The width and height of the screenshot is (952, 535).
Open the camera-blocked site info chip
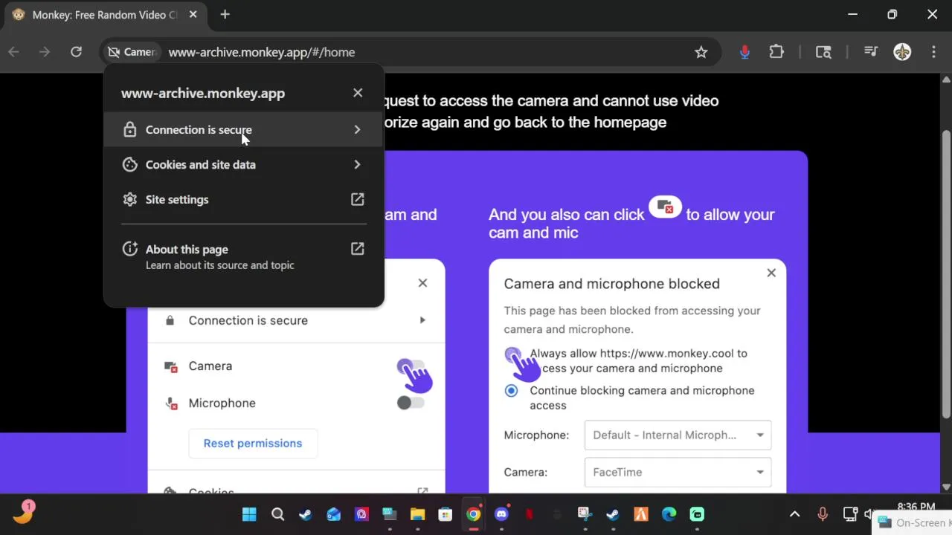point(132,52)
